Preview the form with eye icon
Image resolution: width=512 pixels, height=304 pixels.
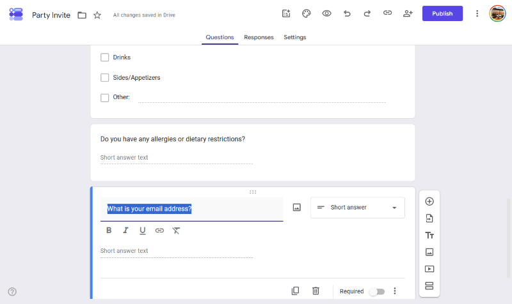point(326,13)
